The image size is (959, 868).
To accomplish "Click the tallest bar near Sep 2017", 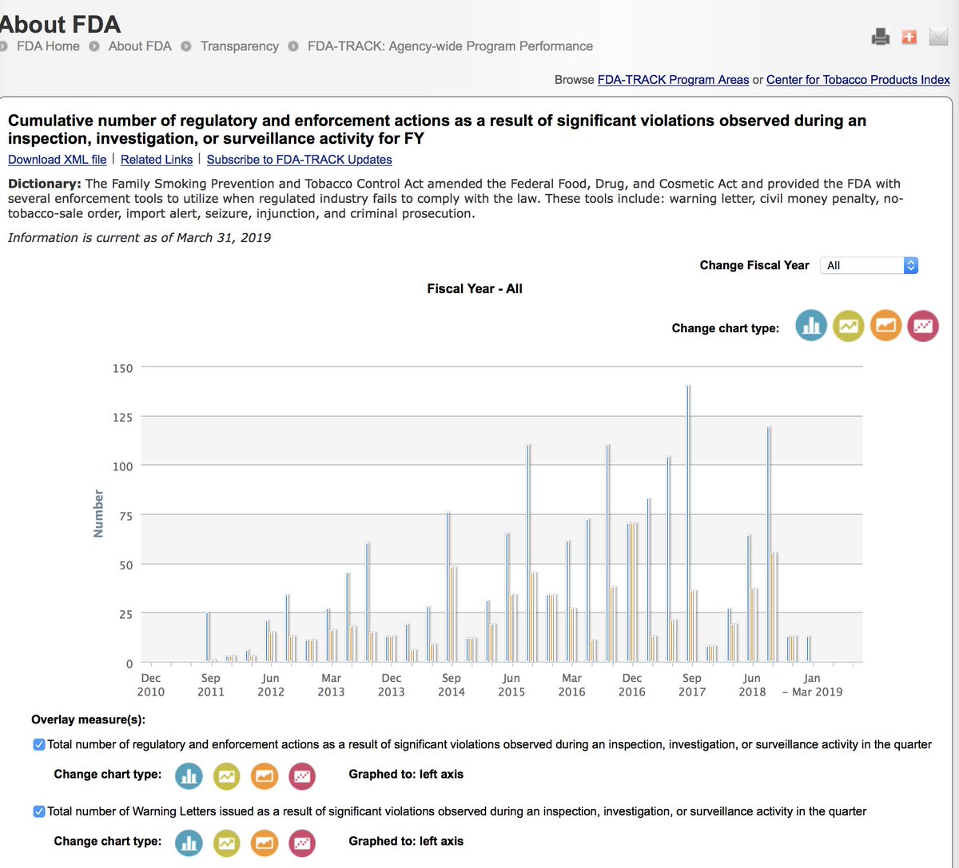I will point(688,524).
